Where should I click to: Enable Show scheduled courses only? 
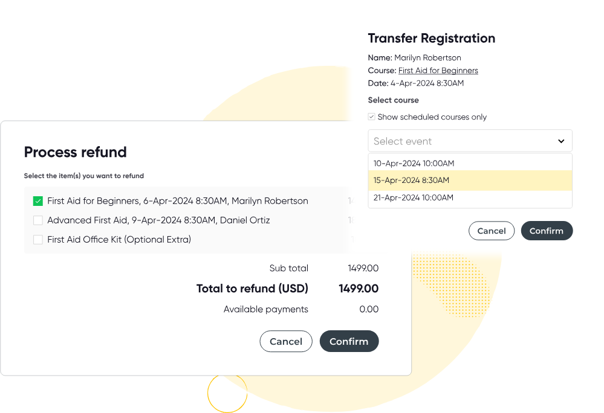click(371, 117)
